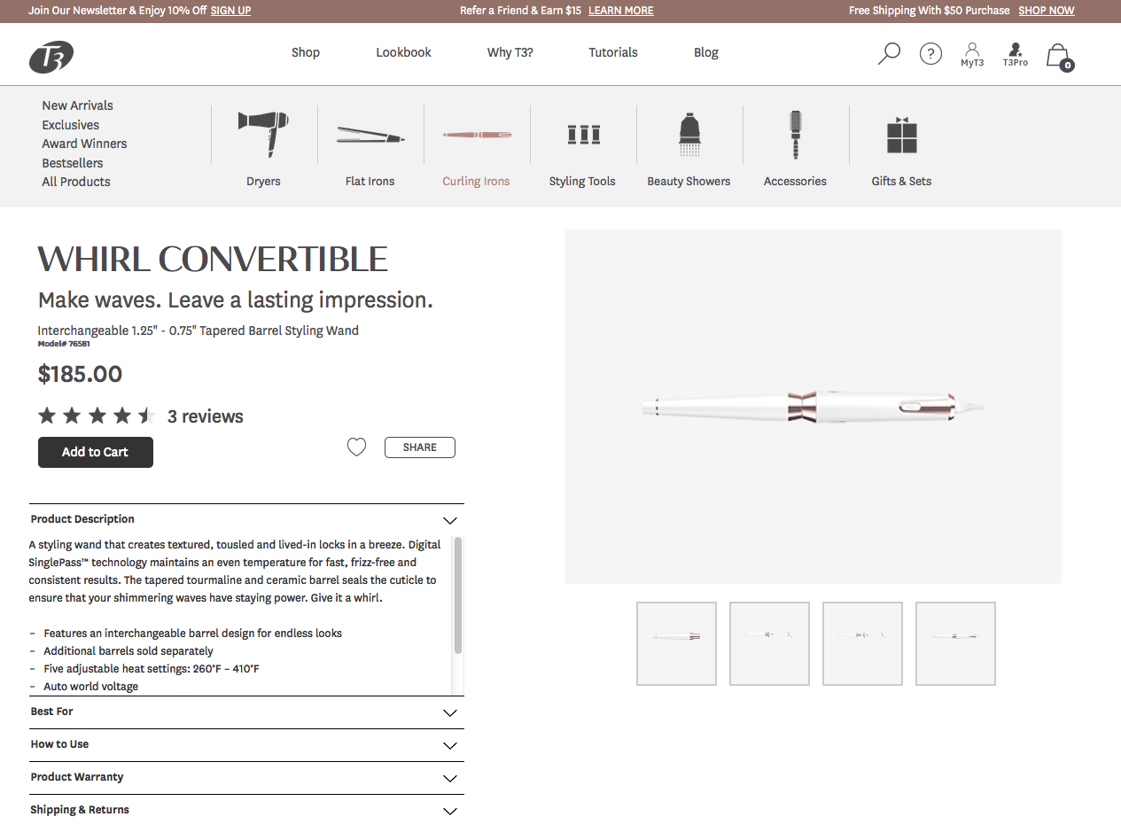Open the Why T3? menu item

[510, 52]
